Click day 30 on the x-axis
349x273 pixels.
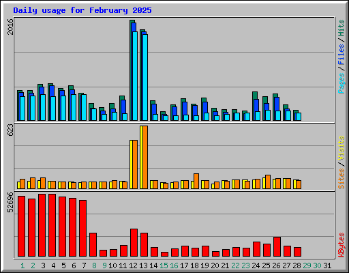[317, 265]
